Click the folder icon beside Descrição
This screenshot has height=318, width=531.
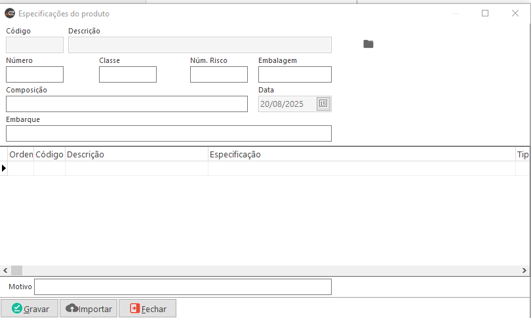(x=368, y=44)
